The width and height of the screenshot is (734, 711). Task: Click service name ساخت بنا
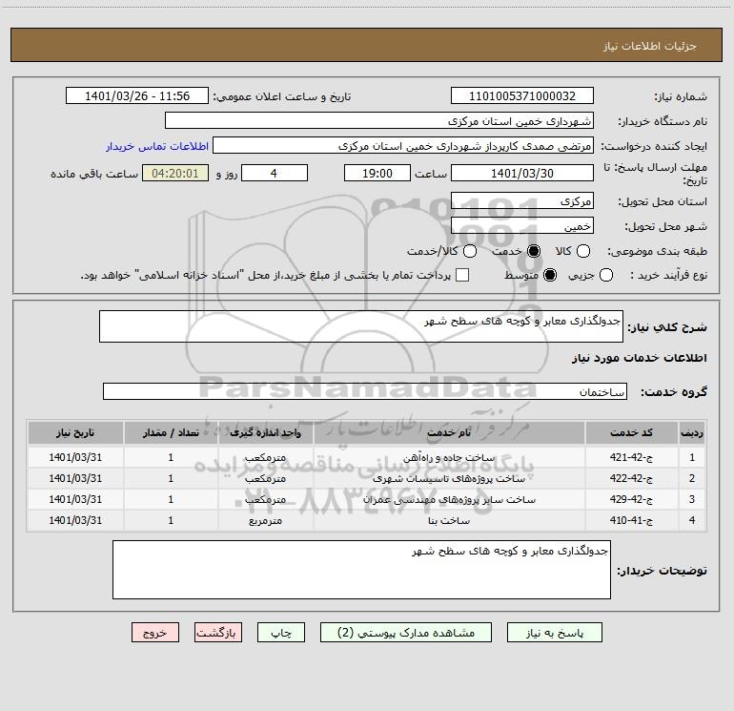pos(449,520)
